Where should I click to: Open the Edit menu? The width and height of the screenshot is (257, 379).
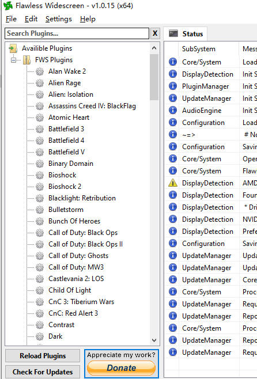pos(31,19)
